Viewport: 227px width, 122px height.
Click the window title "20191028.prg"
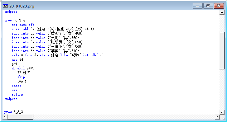(x=22, y=6)
